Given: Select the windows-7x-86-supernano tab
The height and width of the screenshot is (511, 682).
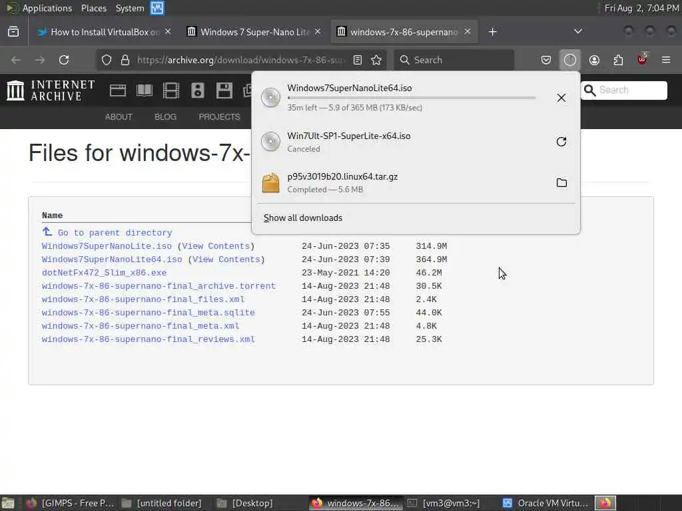Looking at the screenshot, I should click(x=404, y=32).
